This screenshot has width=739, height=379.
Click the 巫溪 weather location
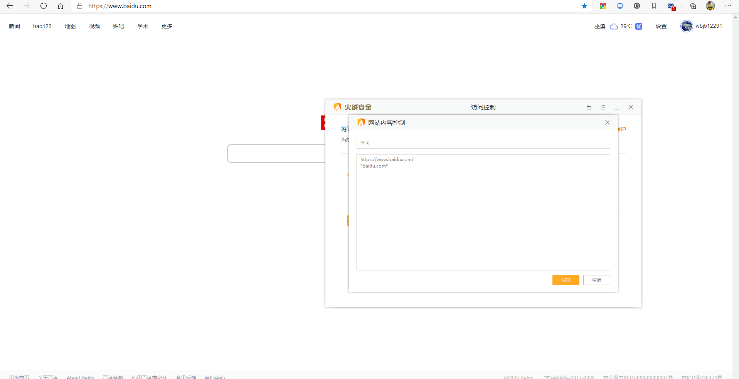click(x=600, y=26)
